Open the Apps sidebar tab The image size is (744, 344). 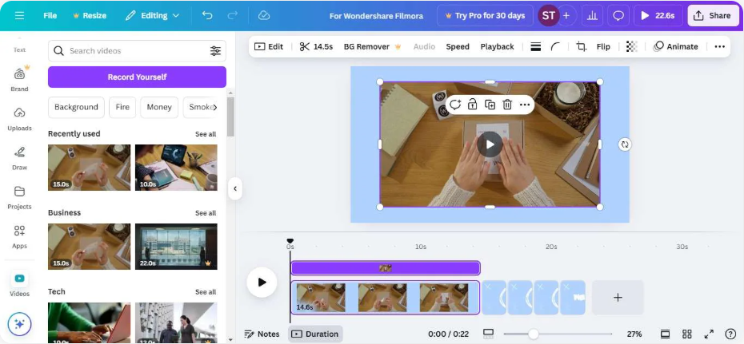[19, 236]
